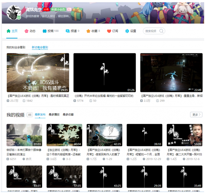Click the 频道 channel icon
Image resolution: width=206 pixels, height=195 pixels.
(x=68, y=31)
